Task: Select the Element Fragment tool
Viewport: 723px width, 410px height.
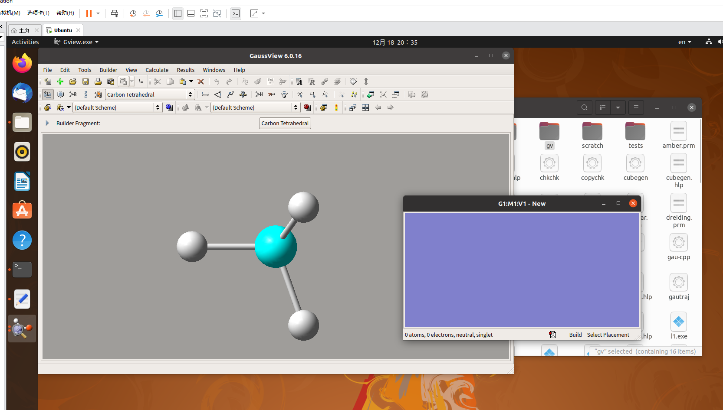Action: pos(48,94)
